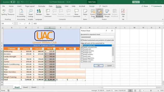Click the zoom slider handle
The image size is (164, 92).
point(151,90)
